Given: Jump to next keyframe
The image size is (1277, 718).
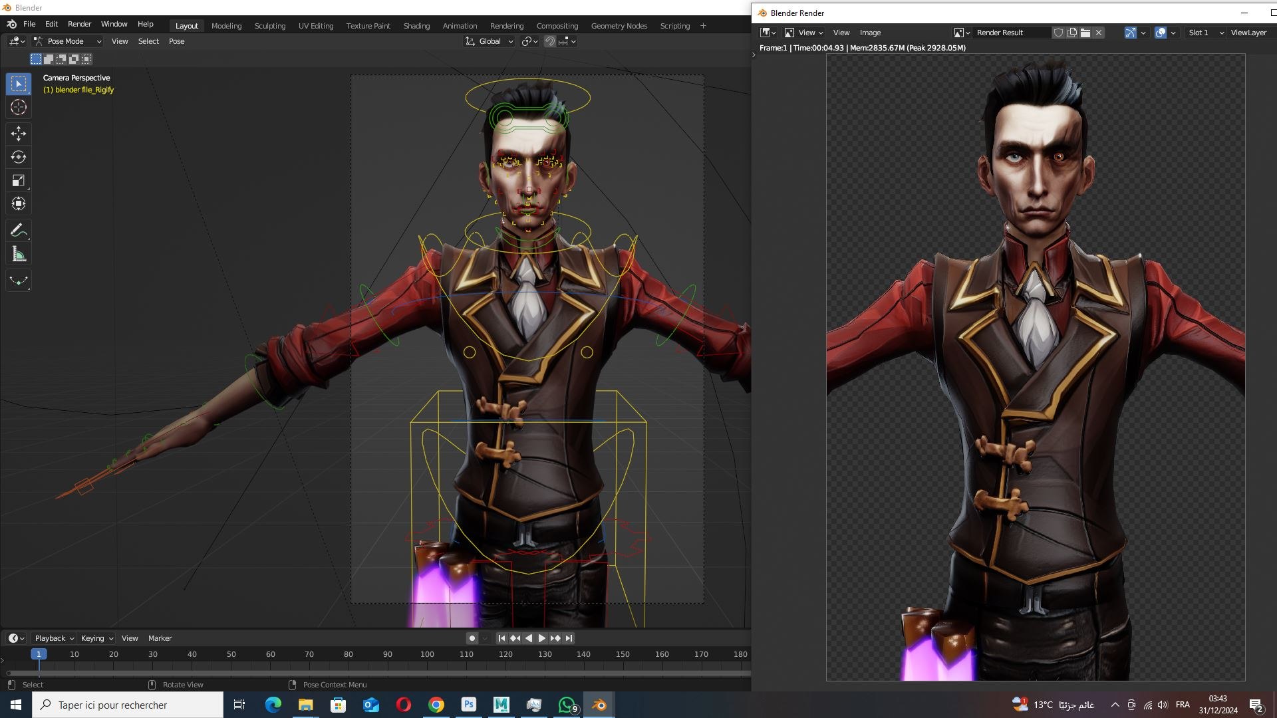Looking at the screenshot, I should 555,638.
